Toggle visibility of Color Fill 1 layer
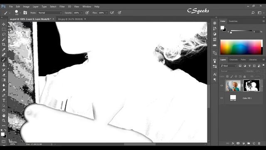This screenshot has width=266, height=150. click(x=222, y=98)
